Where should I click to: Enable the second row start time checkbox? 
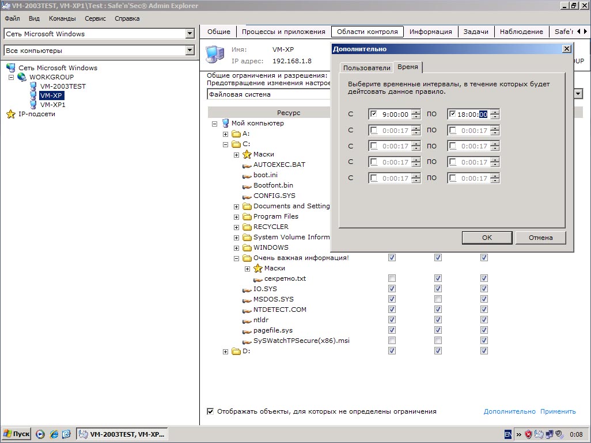(374, 130)
